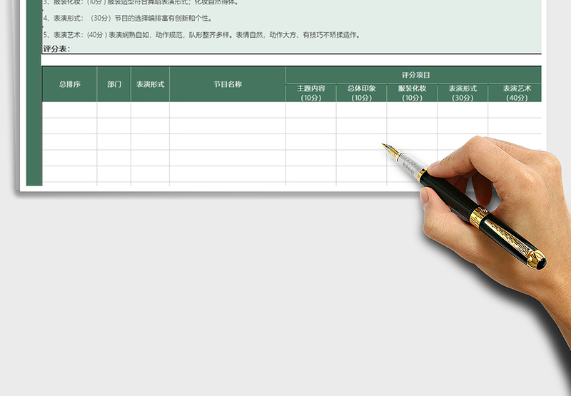Select the 总体印象 (10分) header cell
The height and width of the screenshot is (396, 571).
[362, 93]
